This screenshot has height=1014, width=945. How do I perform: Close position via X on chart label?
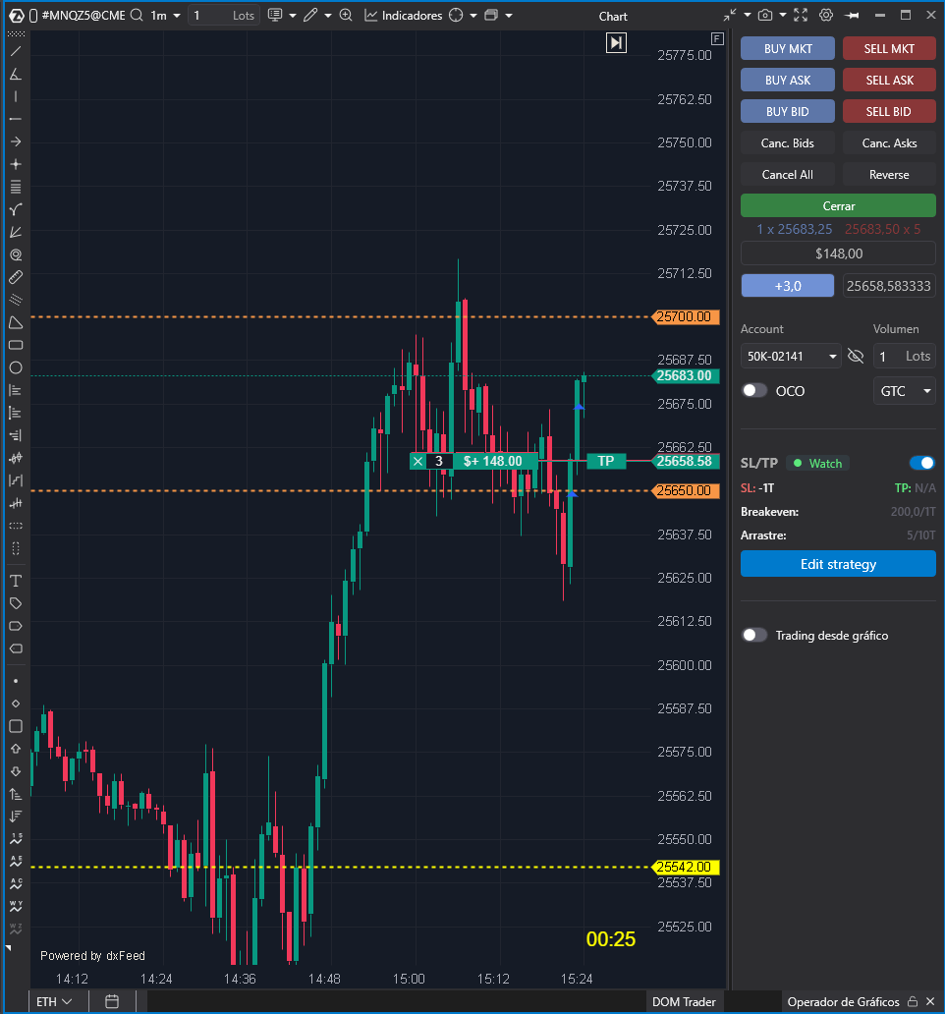click(418, 461)
